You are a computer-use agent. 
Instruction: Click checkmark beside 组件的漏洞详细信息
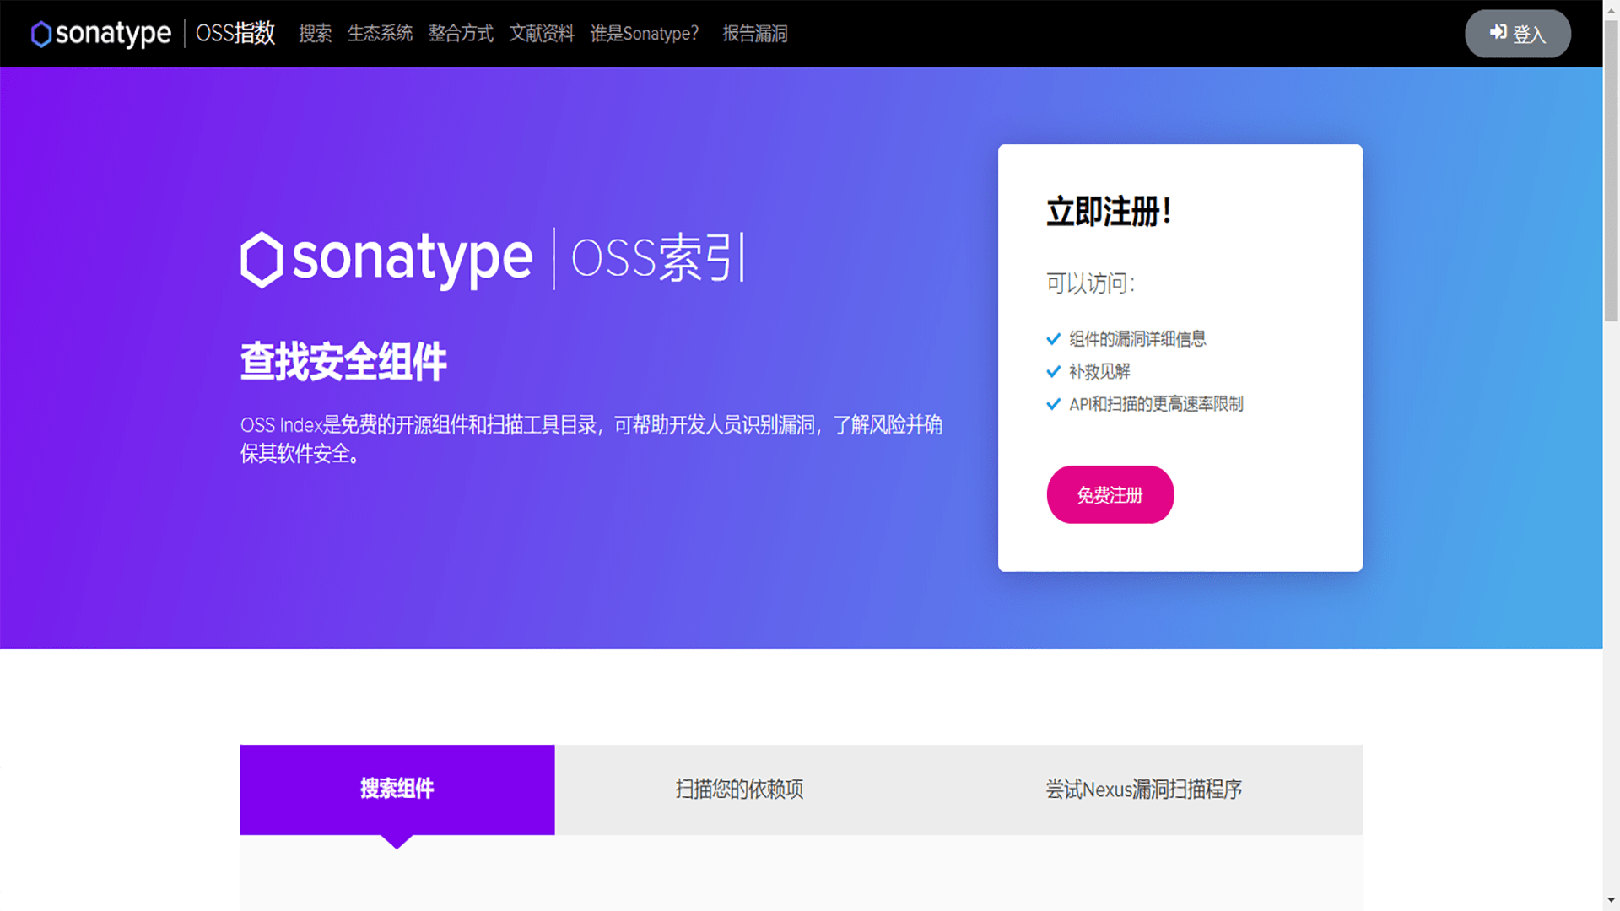(1053, 339)
